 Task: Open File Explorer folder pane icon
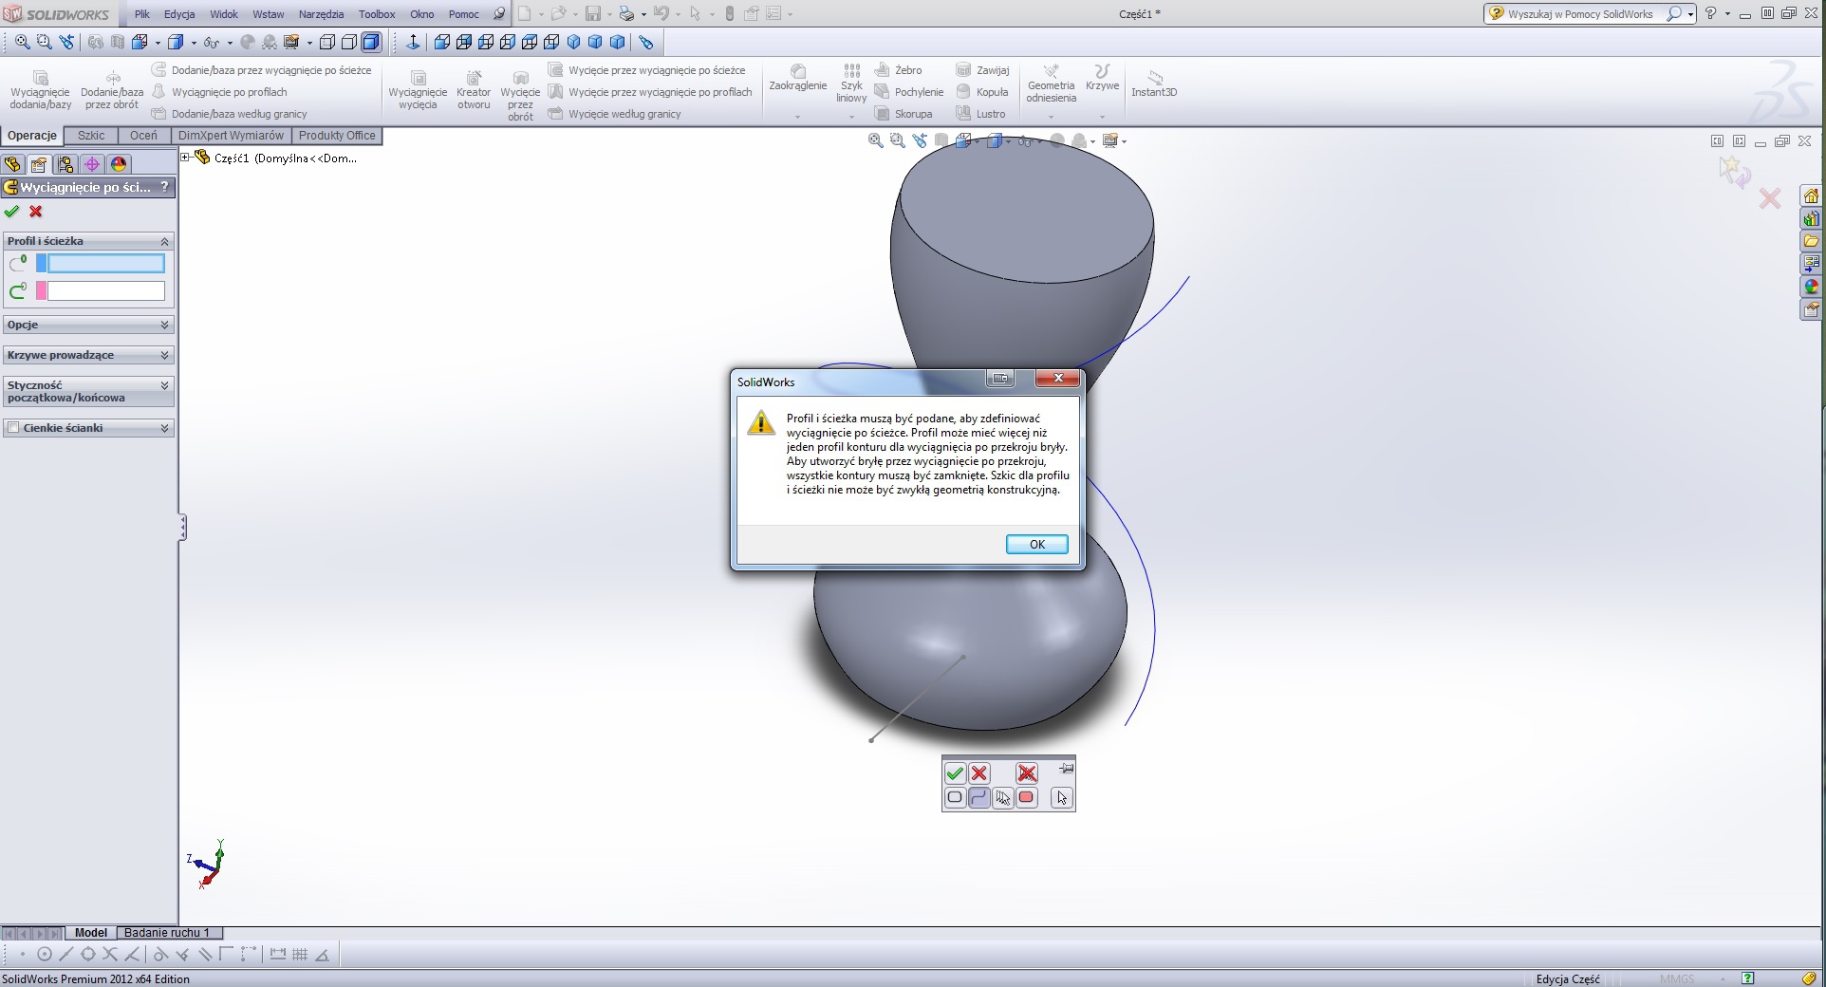coord(1812,241)
